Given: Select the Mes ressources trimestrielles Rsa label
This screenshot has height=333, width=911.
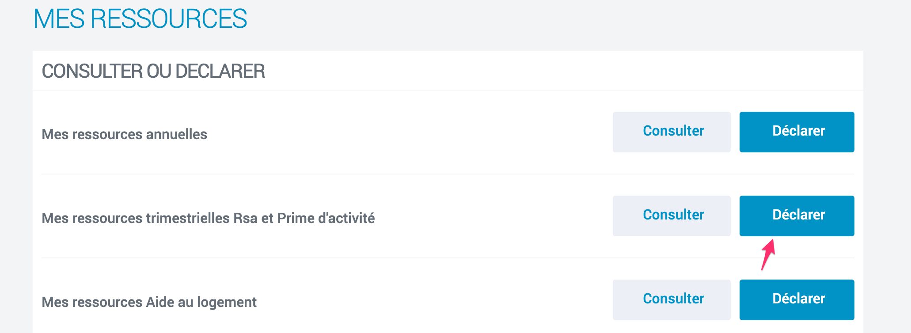Looking at the screenshot, I should (208, 218).
